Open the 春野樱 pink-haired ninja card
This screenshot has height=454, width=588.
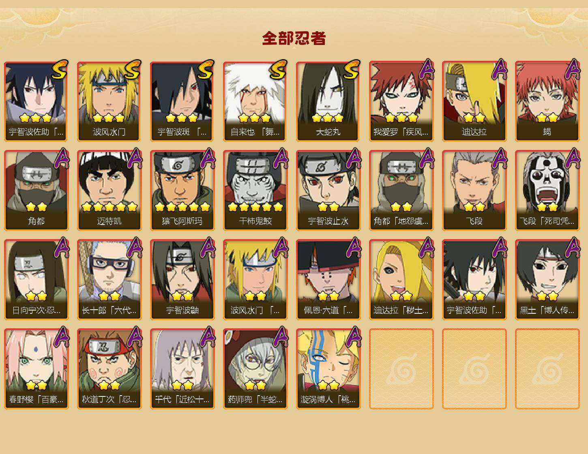[x=36, y=369]
